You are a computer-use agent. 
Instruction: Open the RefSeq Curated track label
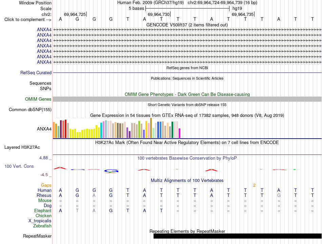click(x=36, y=73)
